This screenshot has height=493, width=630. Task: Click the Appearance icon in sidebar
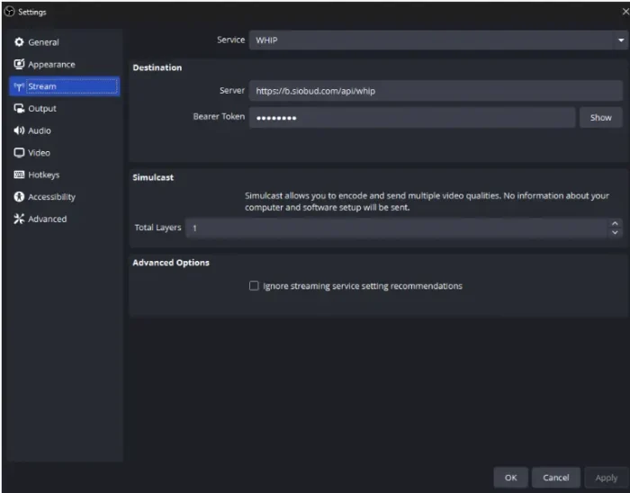(19, 65)
